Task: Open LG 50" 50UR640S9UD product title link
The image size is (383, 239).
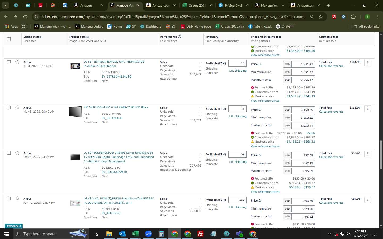Action: coord(119,157)
